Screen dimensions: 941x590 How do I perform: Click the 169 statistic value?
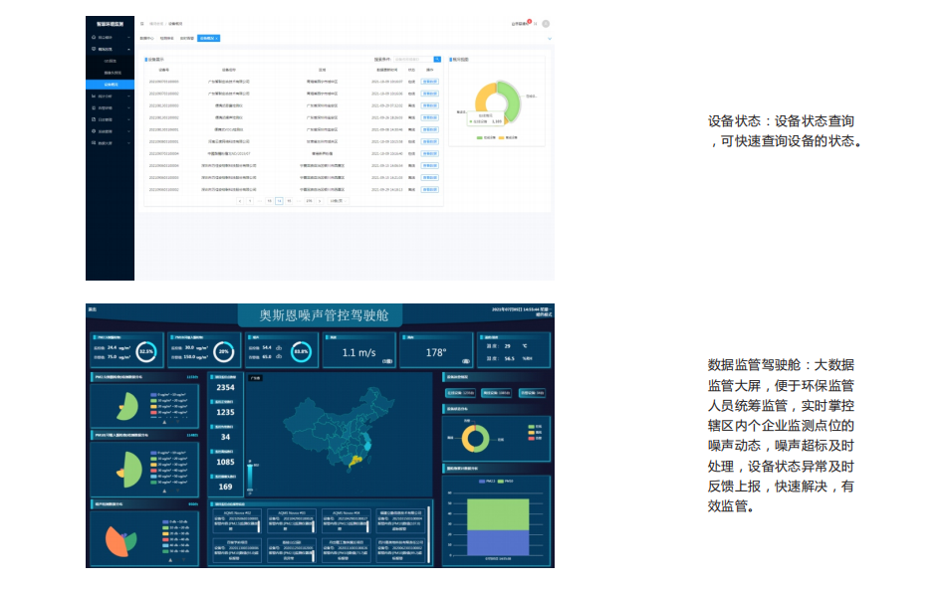click(x=225, y=487)
